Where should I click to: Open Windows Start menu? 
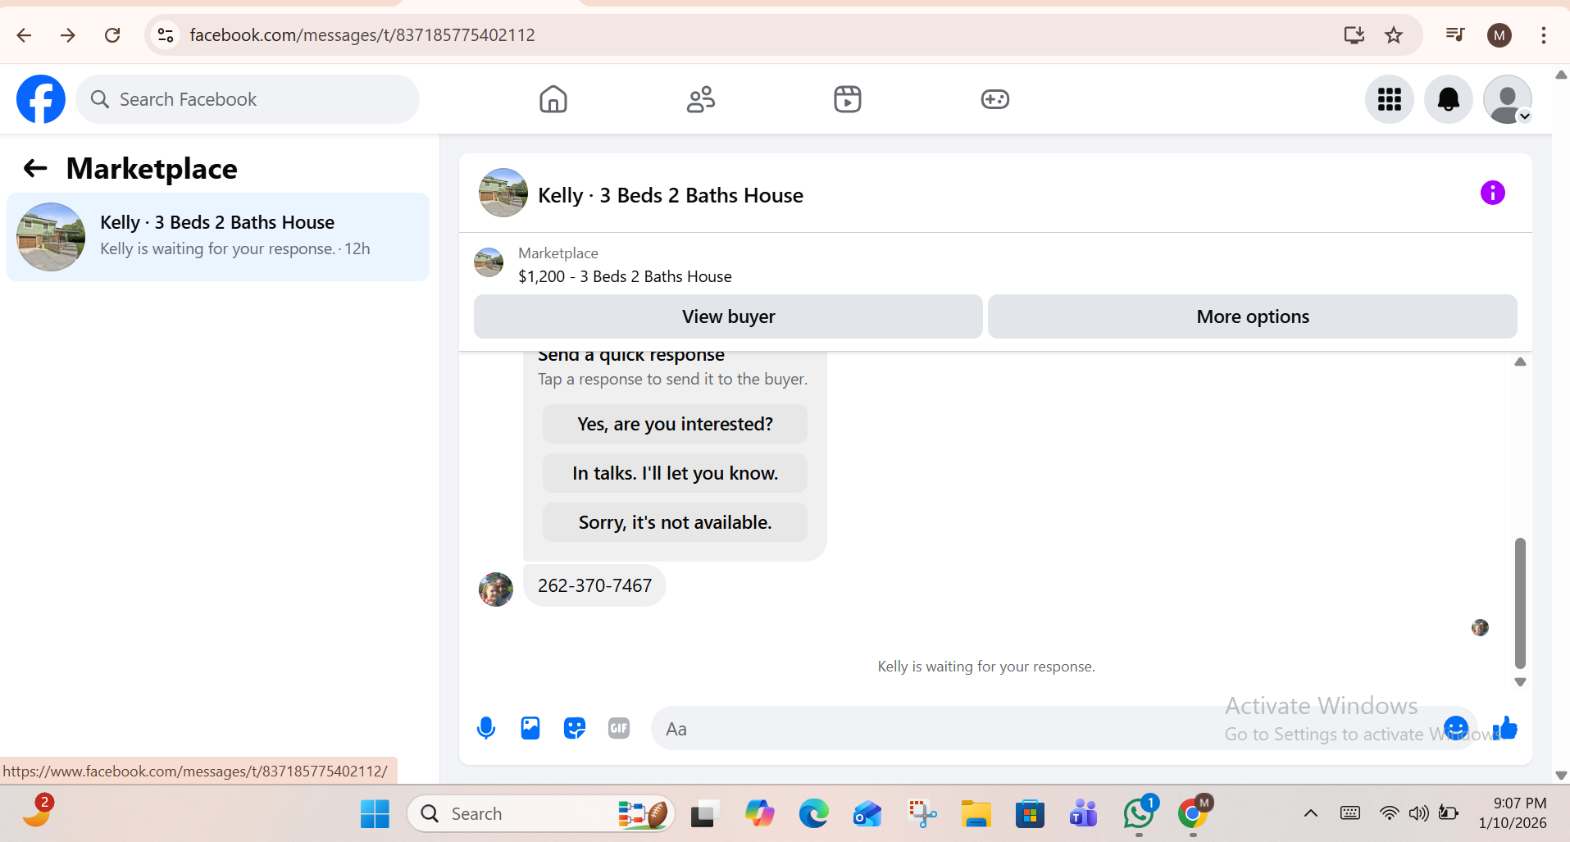[x=375, y=813]
